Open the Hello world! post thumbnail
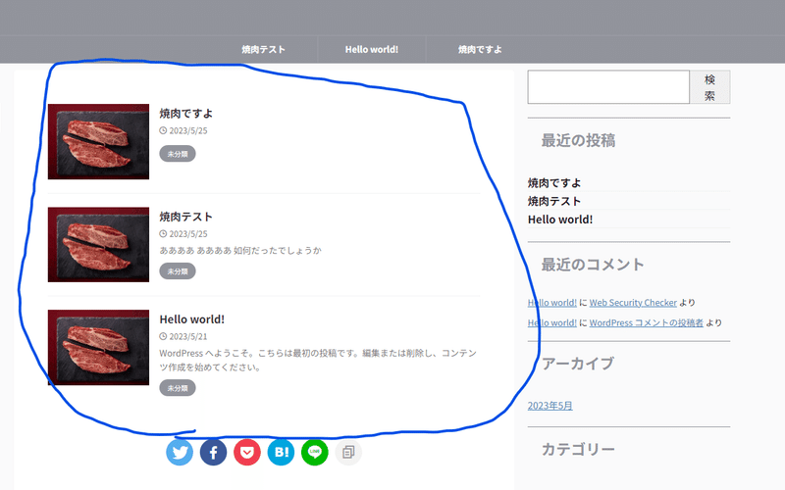 pos(99,348)
